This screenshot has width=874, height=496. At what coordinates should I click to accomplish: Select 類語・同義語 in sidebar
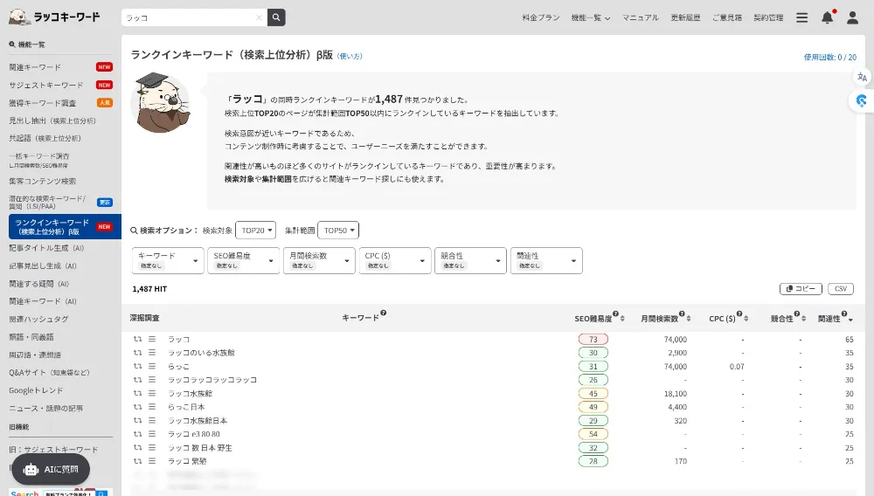31,337
